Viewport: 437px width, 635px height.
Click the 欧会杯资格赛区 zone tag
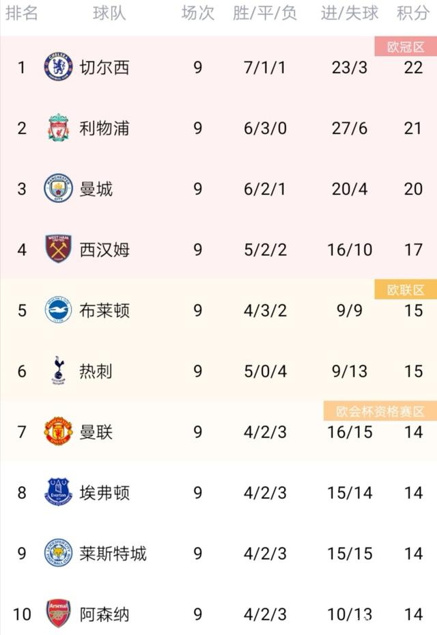click(380, 411)
